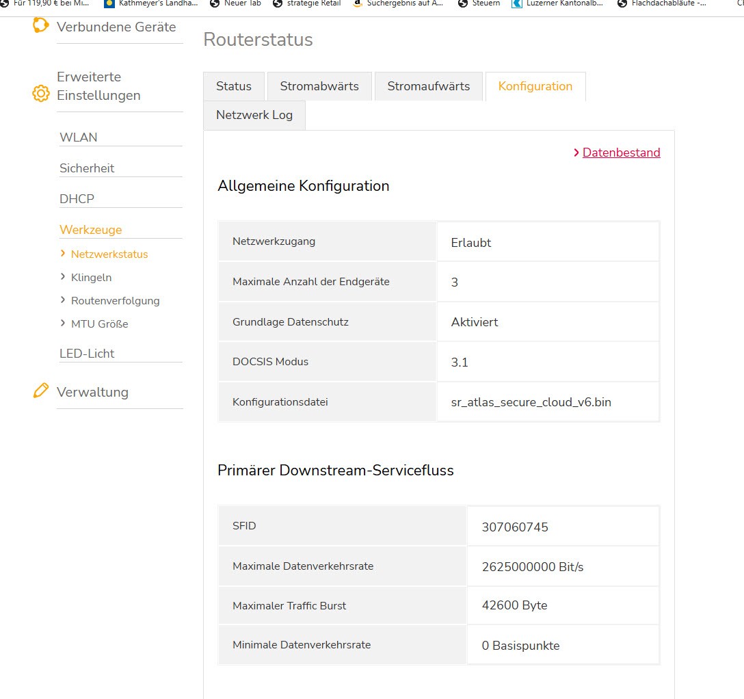Click the Verbundene Geräte sidebar icon
The image size is (744, 699).
[40, 25]
